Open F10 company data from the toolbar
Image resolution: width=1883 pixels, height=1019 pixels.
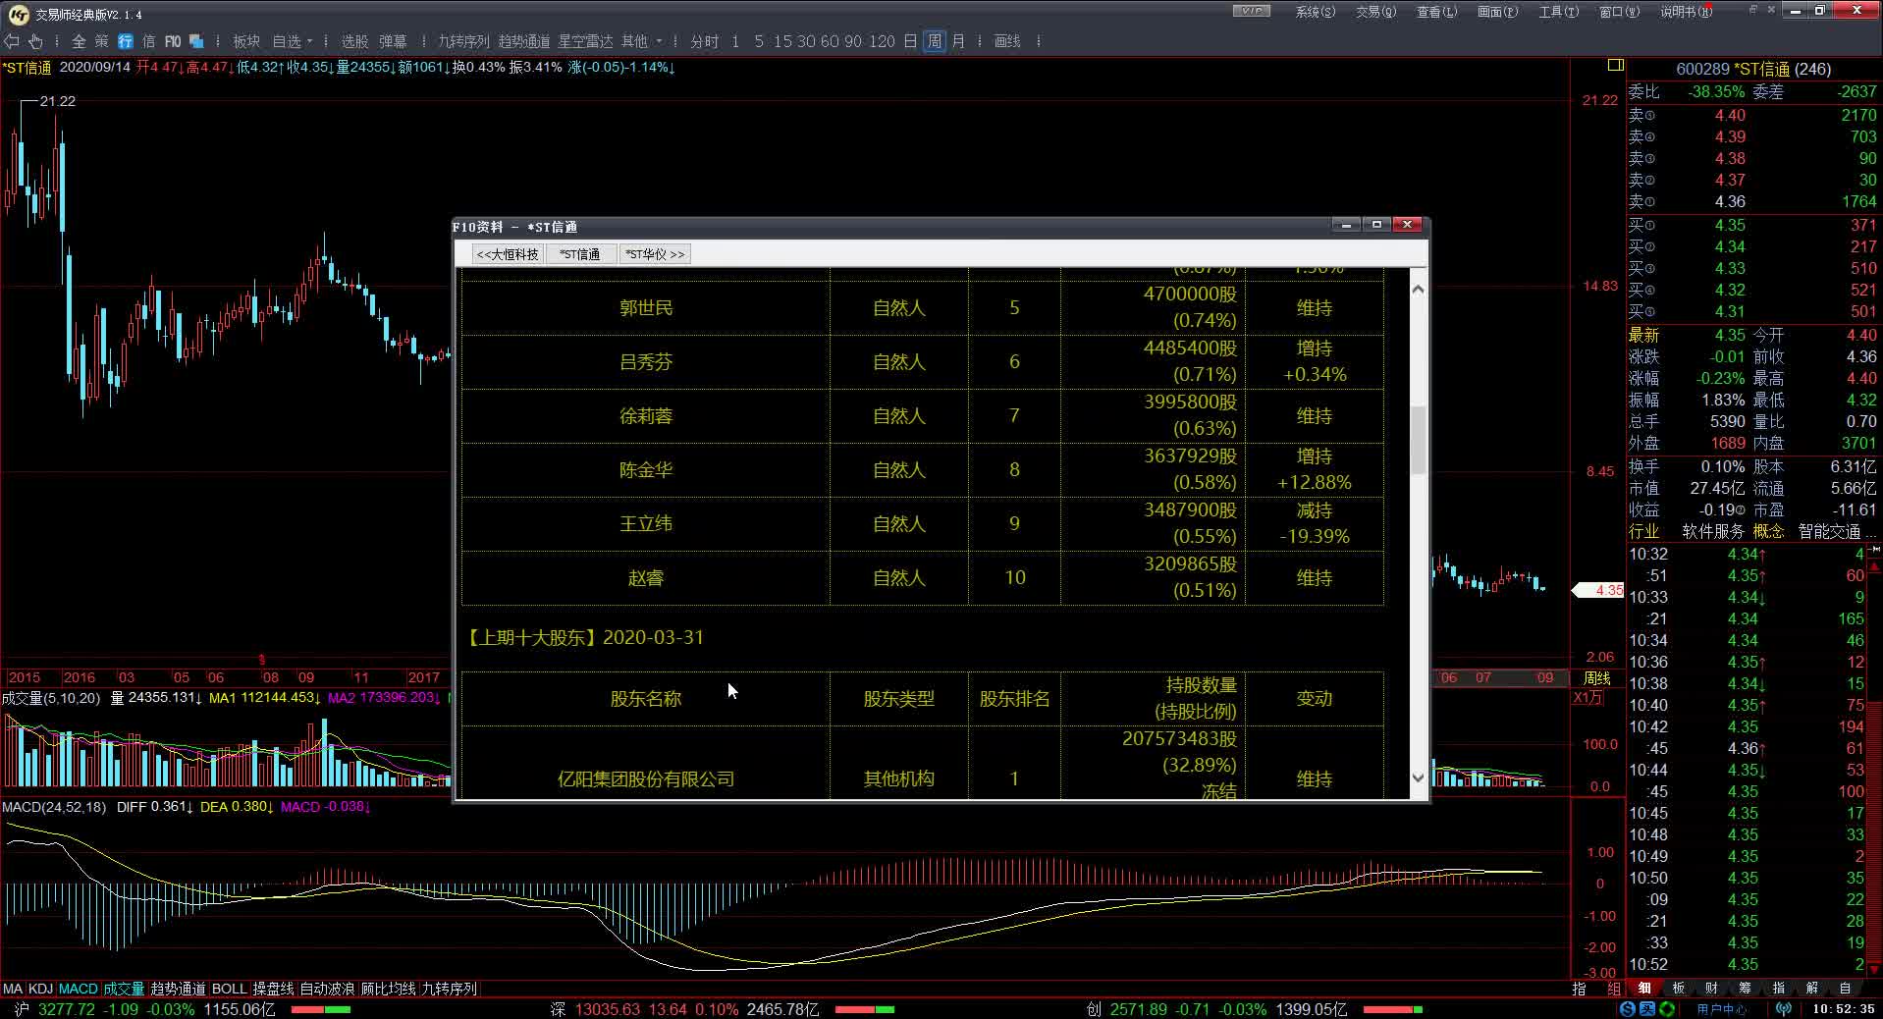173,41
